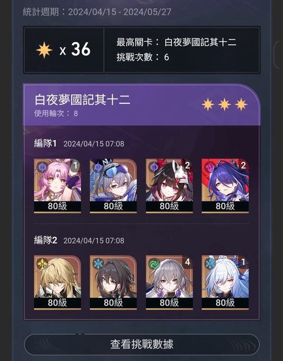Tap the Ice element icon on dark-haired character

click(x=98, y=263)
